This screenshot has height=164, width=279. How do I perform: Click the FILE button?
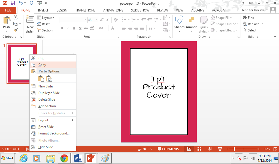click(8, 10)
